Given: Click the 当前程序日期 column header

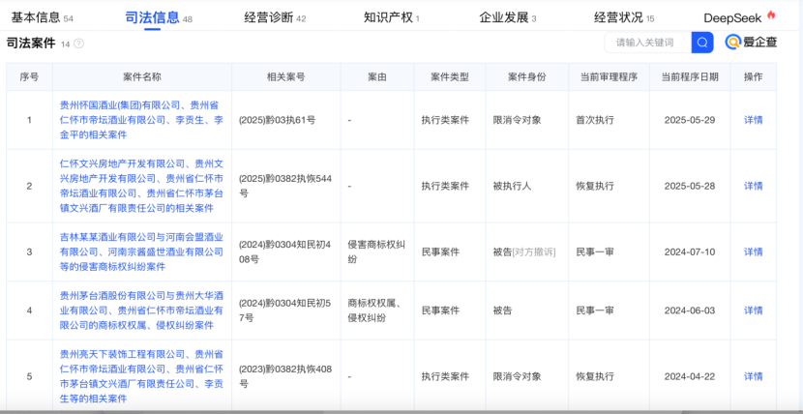Looking at the screenshot, I should [x=690, y=77].
